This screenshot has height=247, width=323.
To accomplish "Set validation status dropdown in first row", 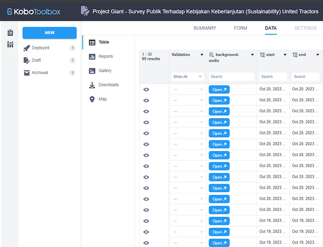I will 188,89.
